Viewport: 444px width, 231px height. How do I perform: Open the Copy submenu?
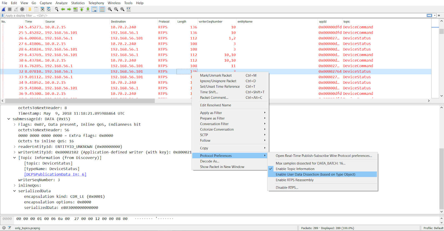230,148
